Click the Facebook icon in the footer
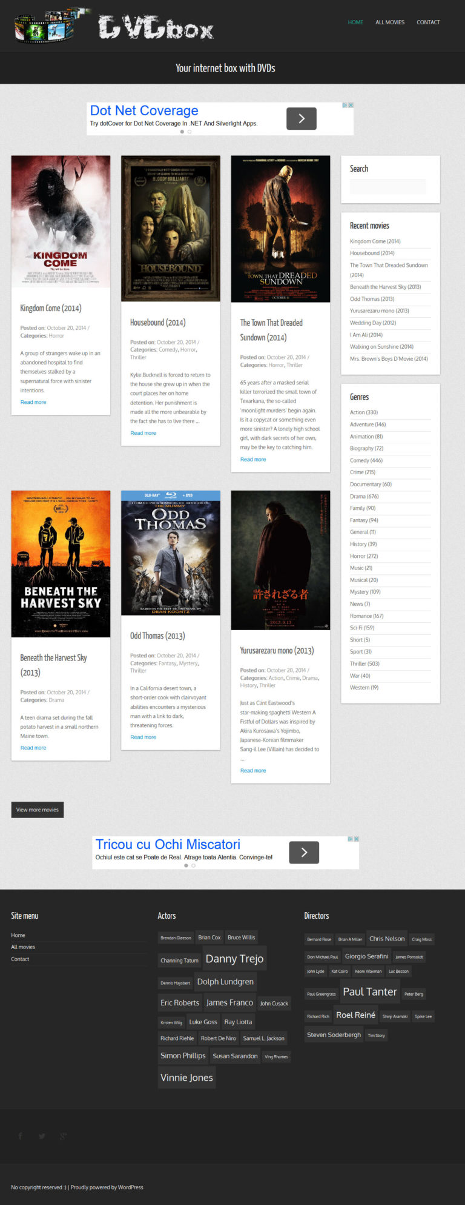 tap(20, 1136)
